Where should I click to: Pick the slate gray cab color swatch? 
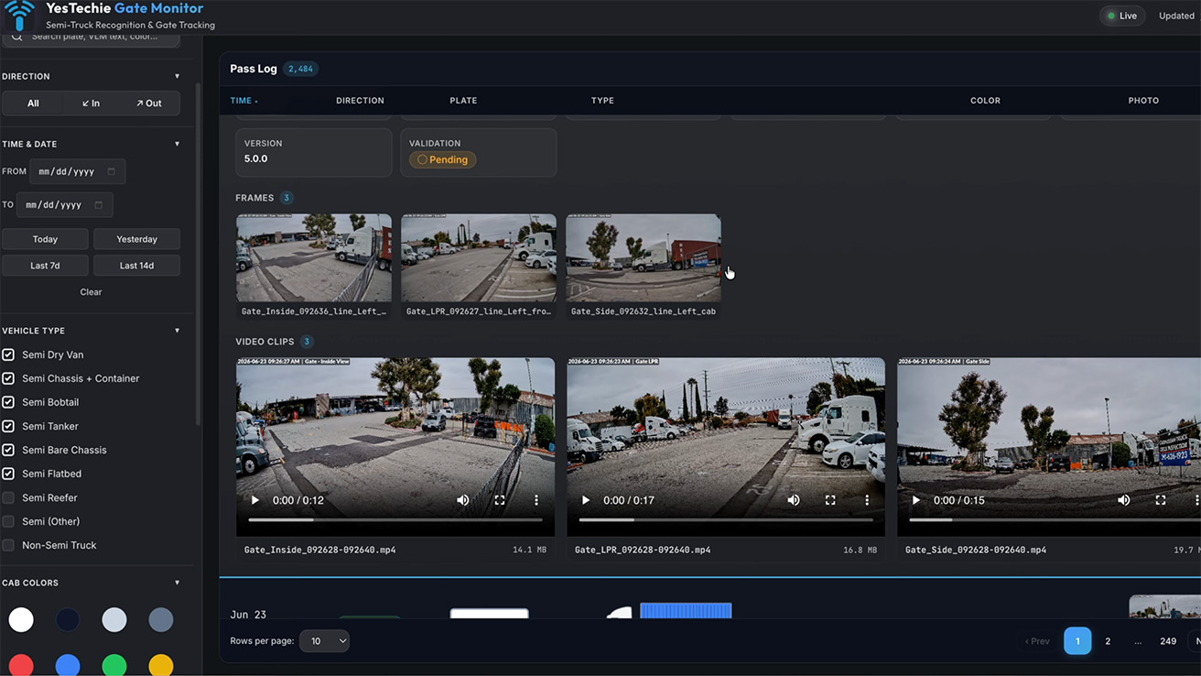(161, 620)
